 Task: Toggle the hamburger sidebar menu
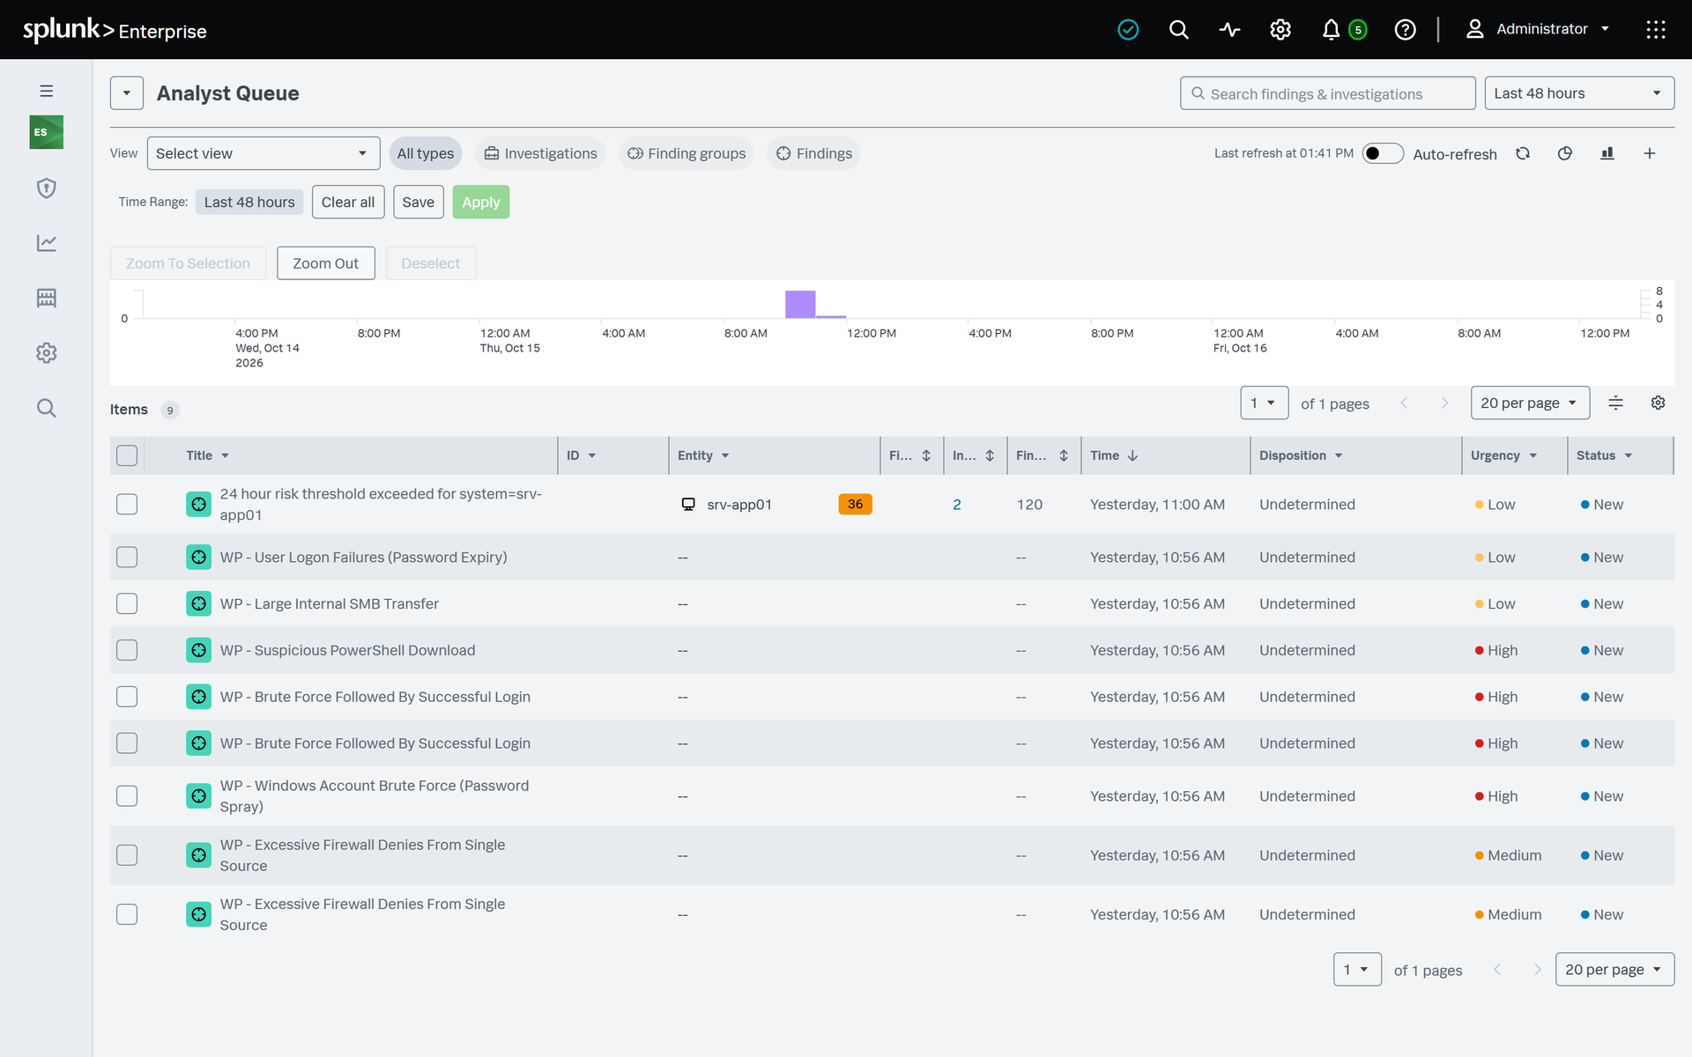click(47, 91)
